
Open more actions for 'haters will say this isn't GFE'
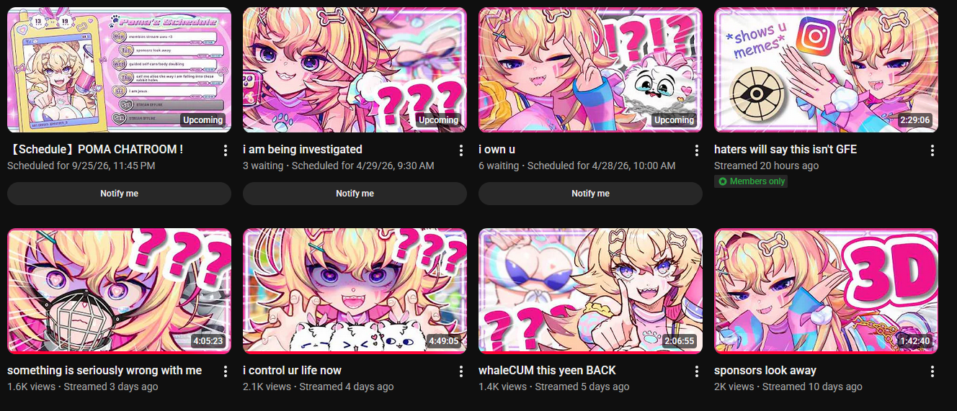pyautogui.click(x=932, y=150)
